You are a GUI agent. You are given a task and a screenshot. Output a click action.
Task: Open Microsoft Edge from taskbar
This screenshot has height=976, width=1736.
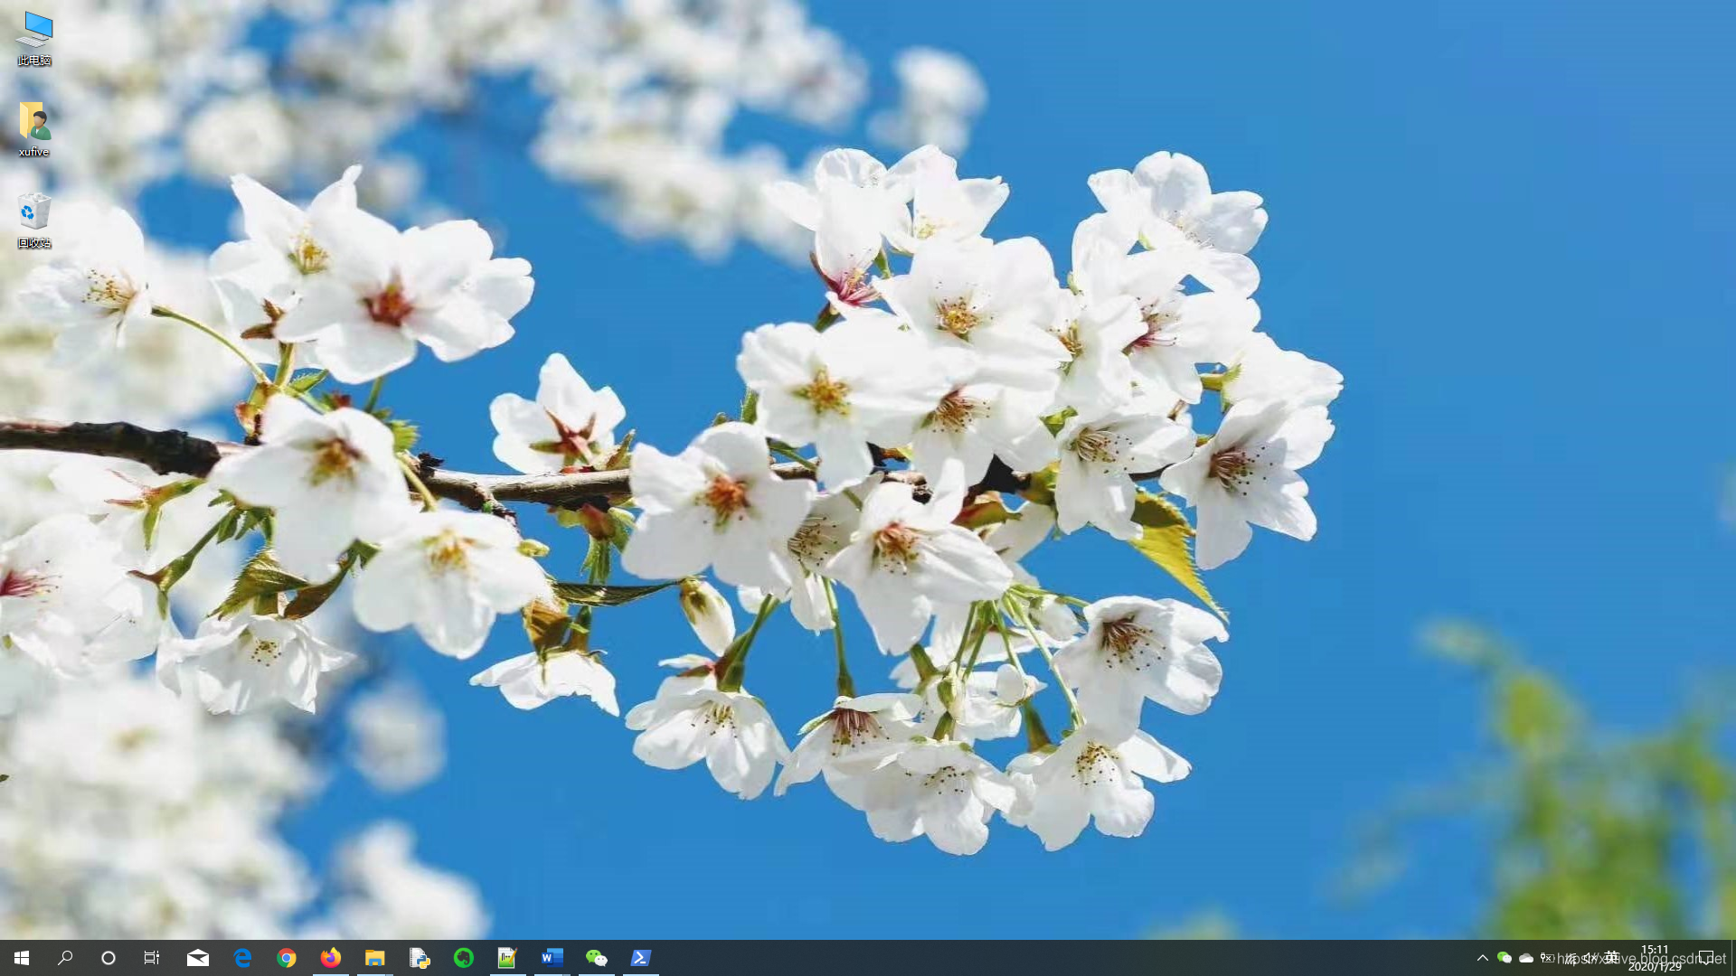click(242, 958)
